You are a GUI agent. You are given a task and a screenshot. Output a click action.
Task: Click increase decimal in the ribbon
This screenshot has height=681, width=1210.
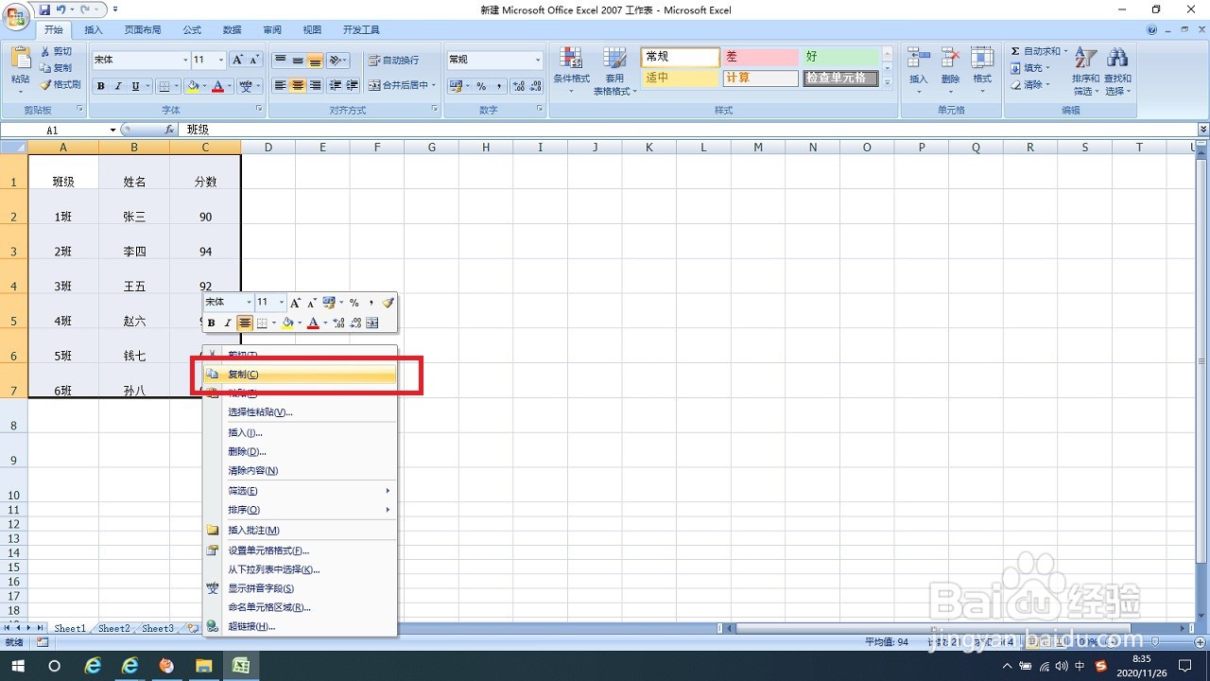coord(519,86)
